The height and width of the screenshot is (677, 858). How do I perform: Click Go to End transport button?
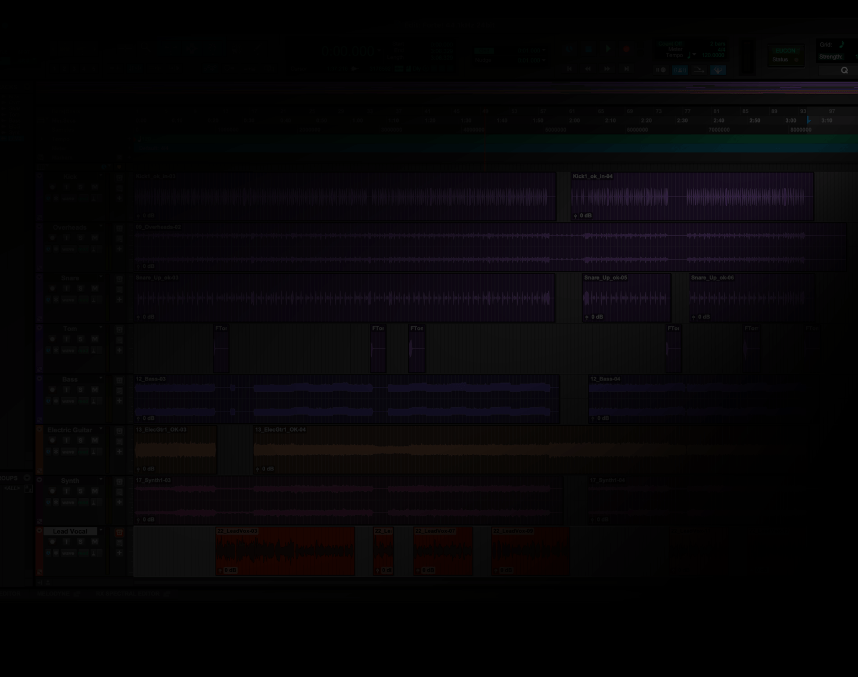point(626,69)
